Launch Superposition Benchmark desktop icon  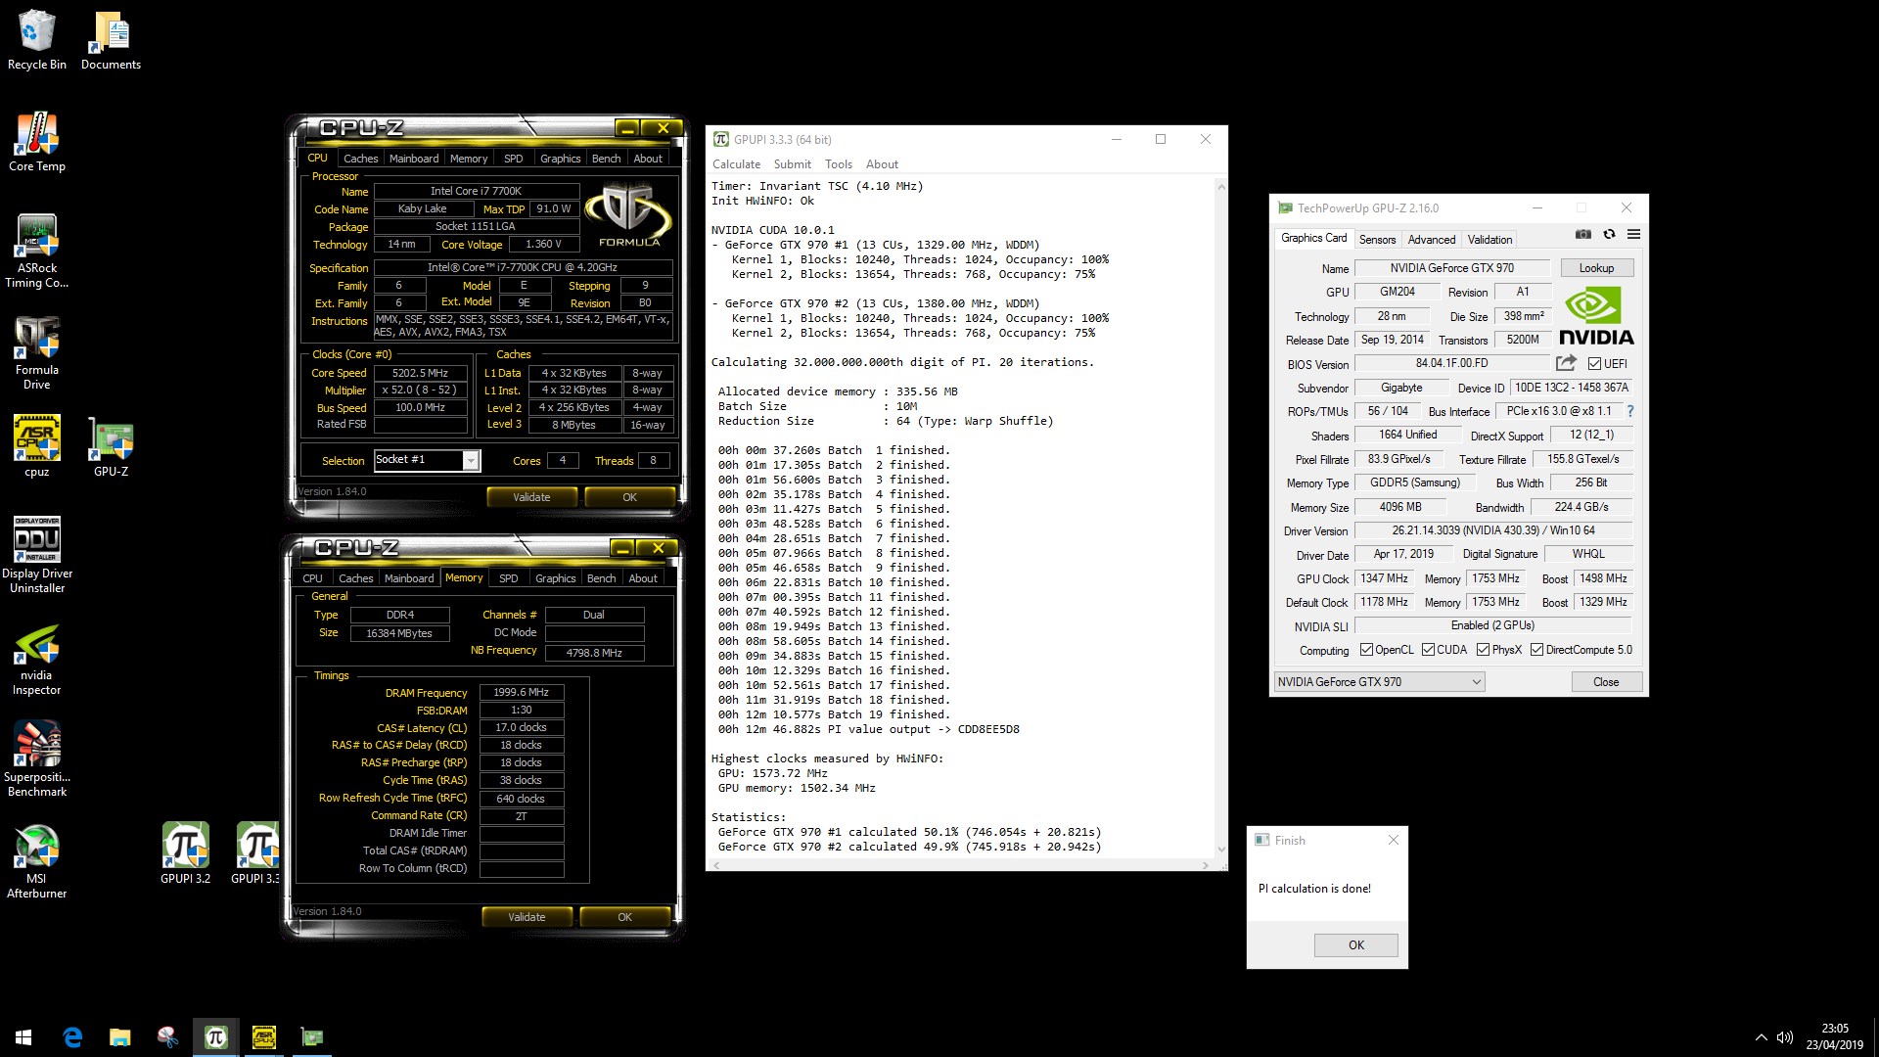click(37, 760)
